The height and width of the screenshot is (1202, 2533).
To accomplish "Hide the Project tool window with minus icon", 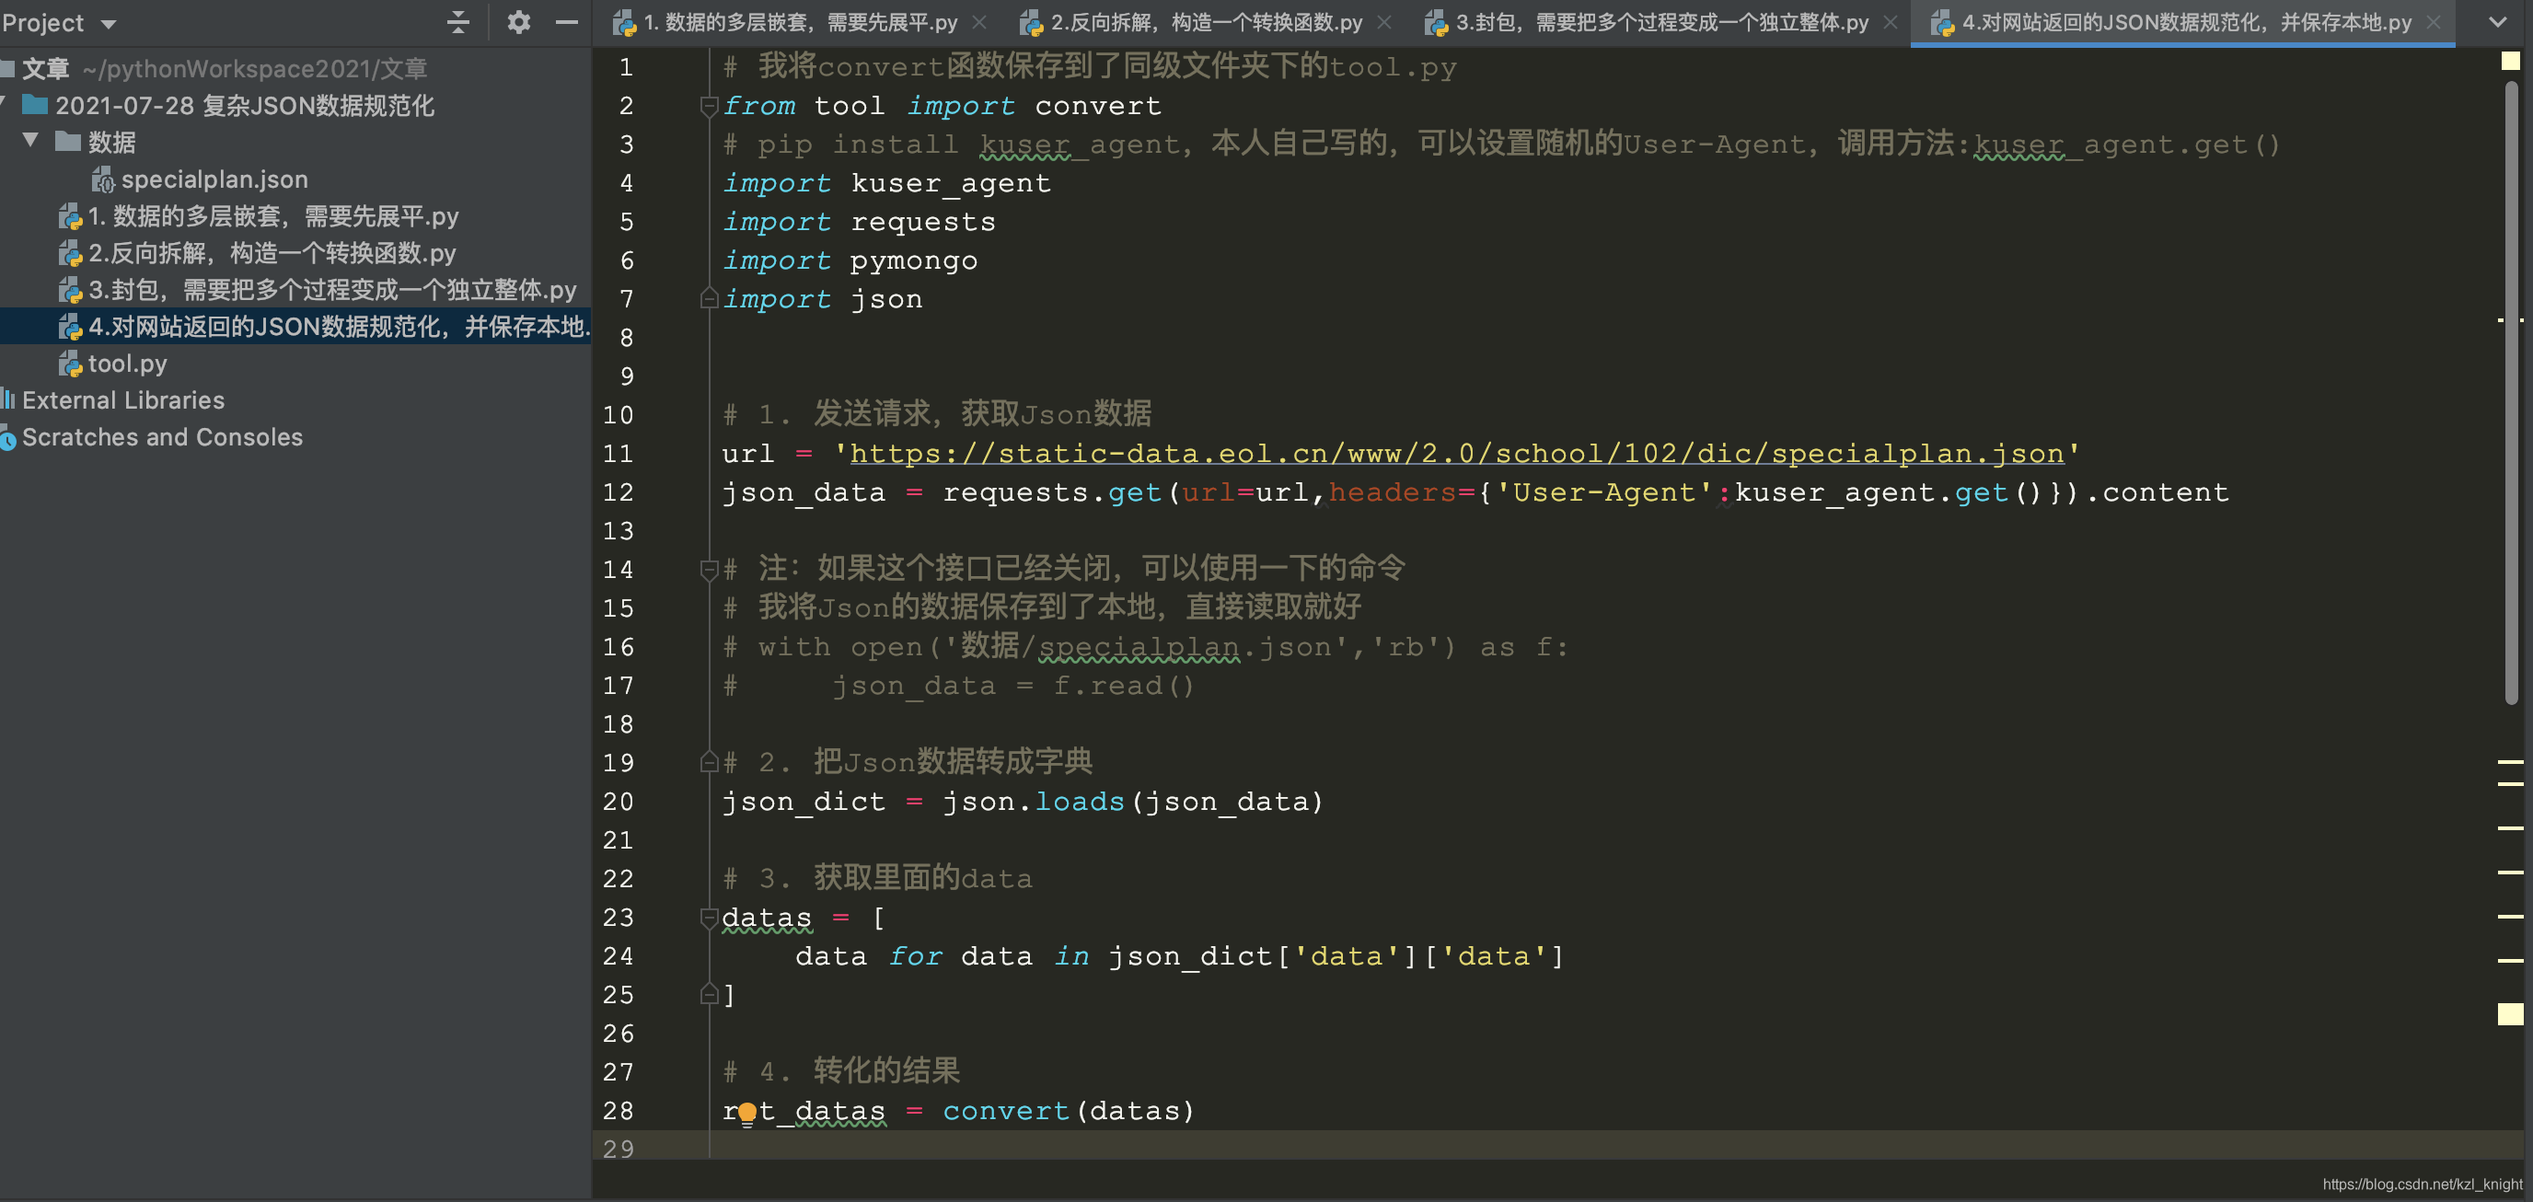I will pyautogui.click(x=566, y=22).
